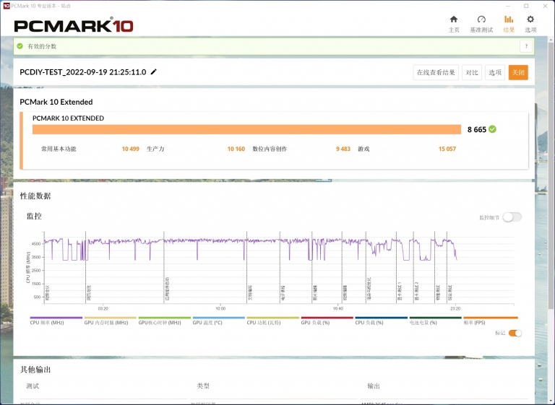The image size is (555, 405).
Task: Click the PCMARK 10 logo
Action: (74, 25)
